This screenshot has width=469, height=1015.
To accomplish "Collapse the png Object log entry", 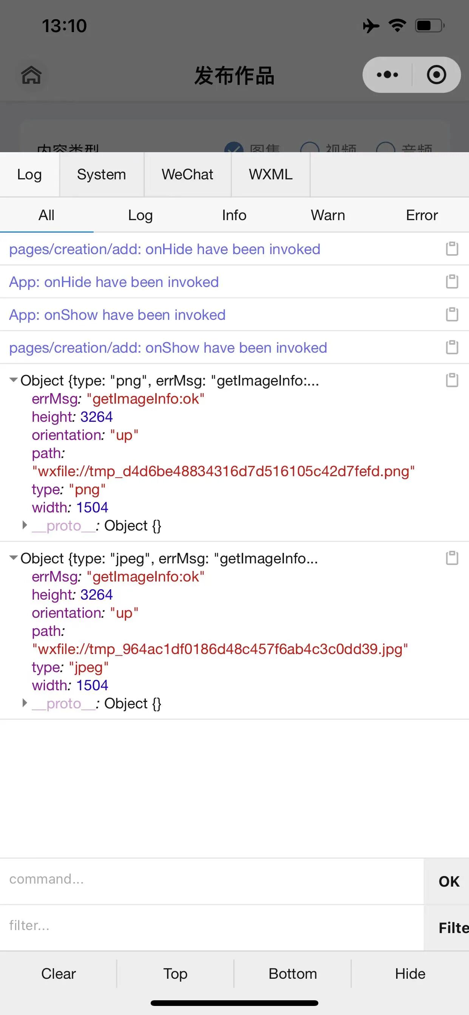I will pos(14,380).
